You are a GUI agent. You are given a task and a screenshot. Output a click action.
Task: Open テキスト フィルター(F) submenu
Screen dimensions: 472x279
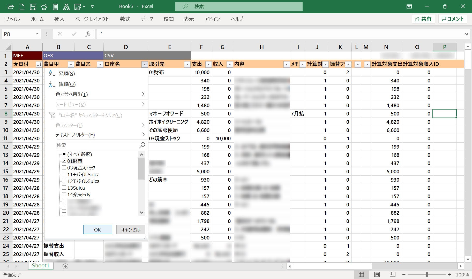pos(96,135)
